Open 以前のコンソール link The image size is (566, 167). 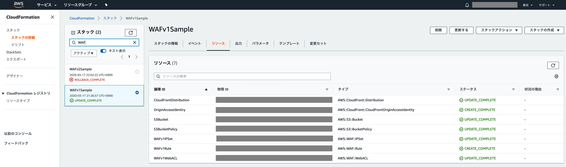coord(18,134)
